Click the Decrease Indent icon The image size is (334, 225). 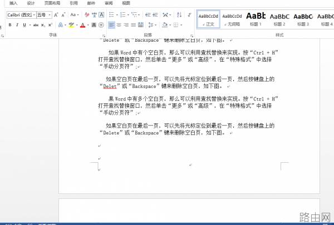[148, 14]
